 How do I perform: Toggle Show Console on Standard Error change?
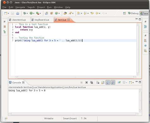point(113,83)
